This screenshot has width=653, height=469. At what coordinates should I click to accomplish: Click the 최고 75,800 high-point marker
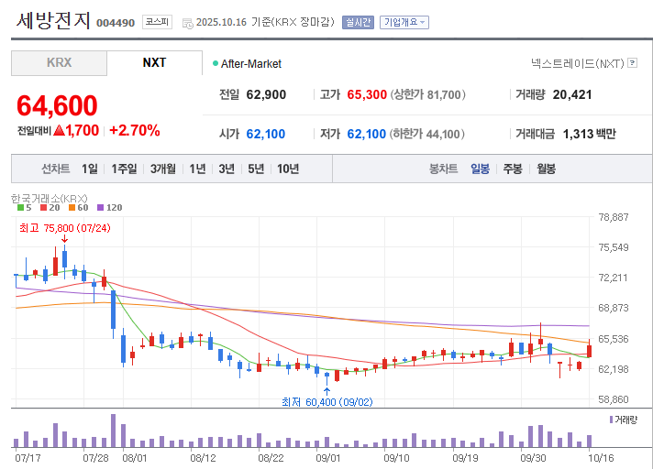click(64, 228)
